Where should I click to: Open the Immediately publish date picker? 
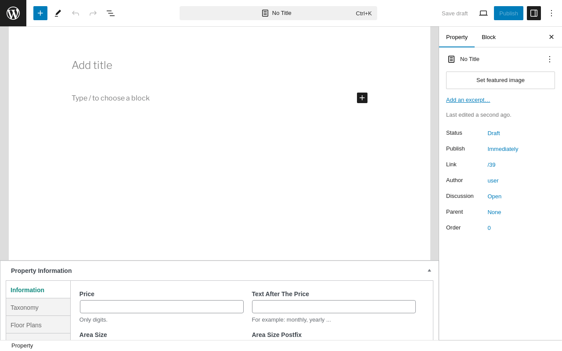click(503, 149)
